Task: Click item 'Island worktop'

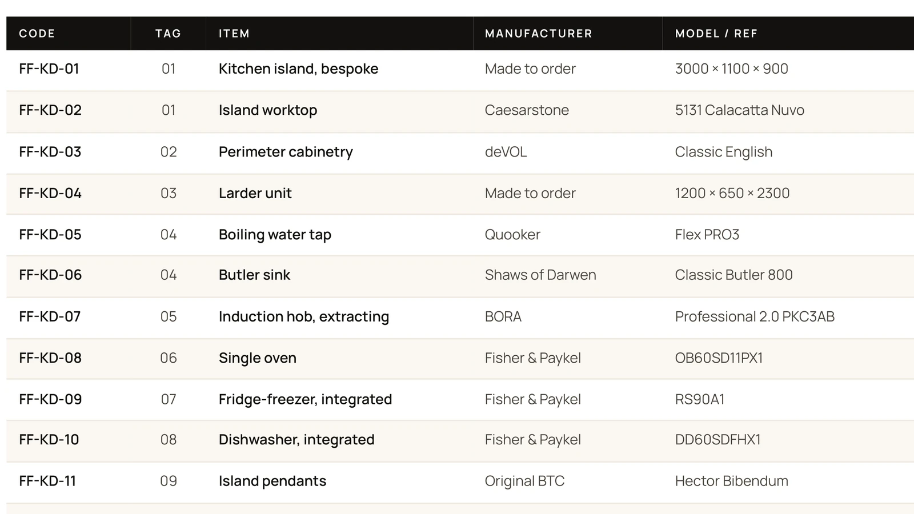Action: pyautogui.click(x=268, y=110)
